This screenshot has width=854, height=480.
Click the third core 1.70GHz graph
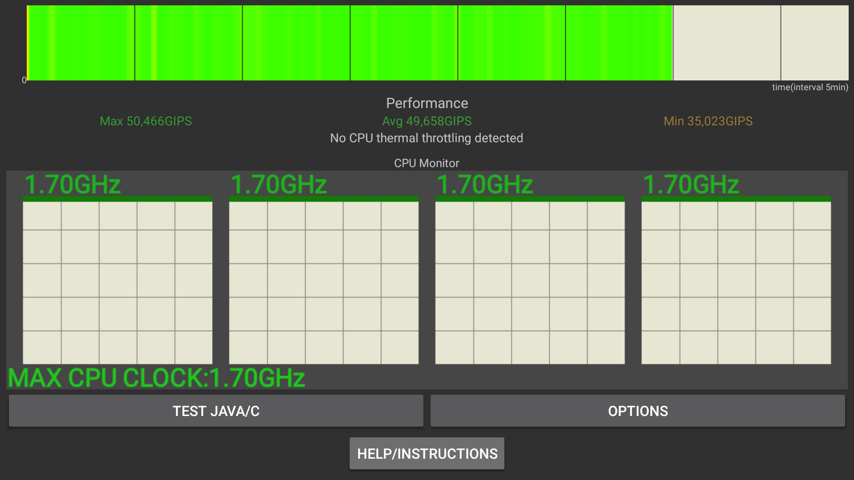click(530, 282)
